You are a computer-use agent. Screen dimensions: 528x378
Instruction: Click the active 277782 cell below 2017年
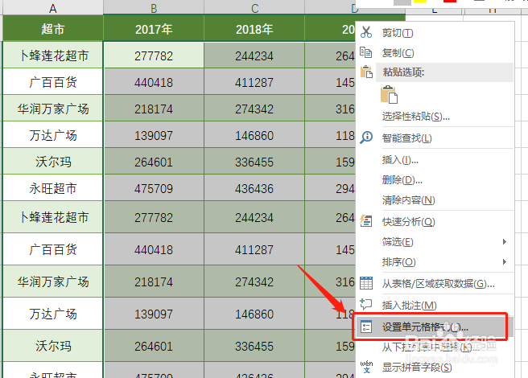pos(154,55)
